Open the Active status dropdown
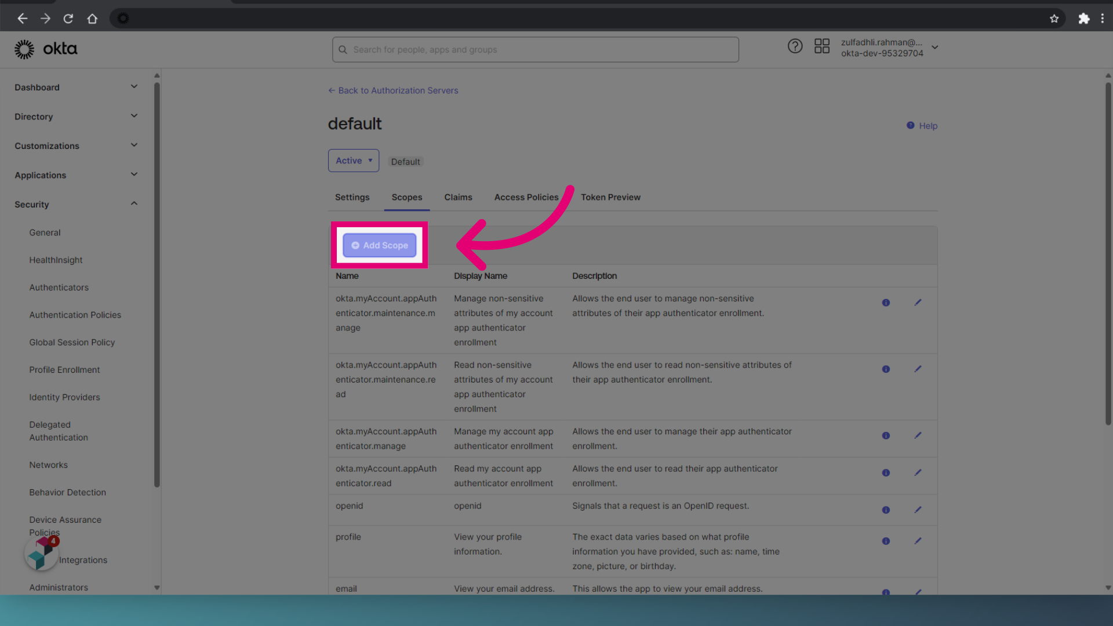Screen dimensions: 1113x626 [x=354, y=161]
